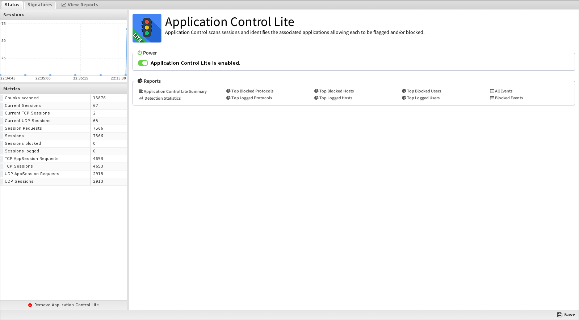
Task: Switch to the Signatures tab
Action: point(40,5)
